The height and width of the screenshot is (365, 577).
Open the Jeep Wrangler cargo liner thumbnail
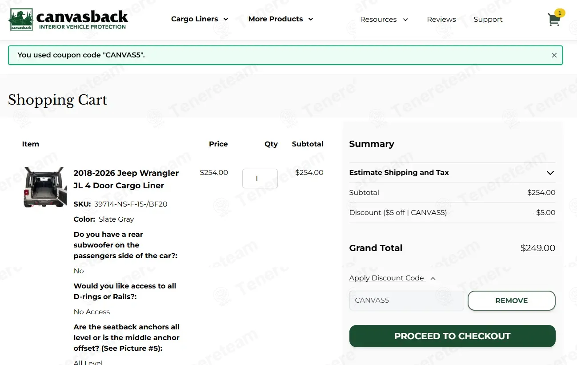pyautogui.click(x=45, y=187)
